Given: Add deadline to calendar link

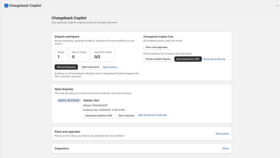Looking at the screenshot, I should [x=153, y=115].
